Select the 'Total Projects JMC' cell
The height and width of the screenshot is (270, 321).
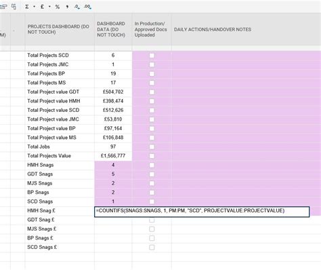pyautogui.click(x=60, y=64)
